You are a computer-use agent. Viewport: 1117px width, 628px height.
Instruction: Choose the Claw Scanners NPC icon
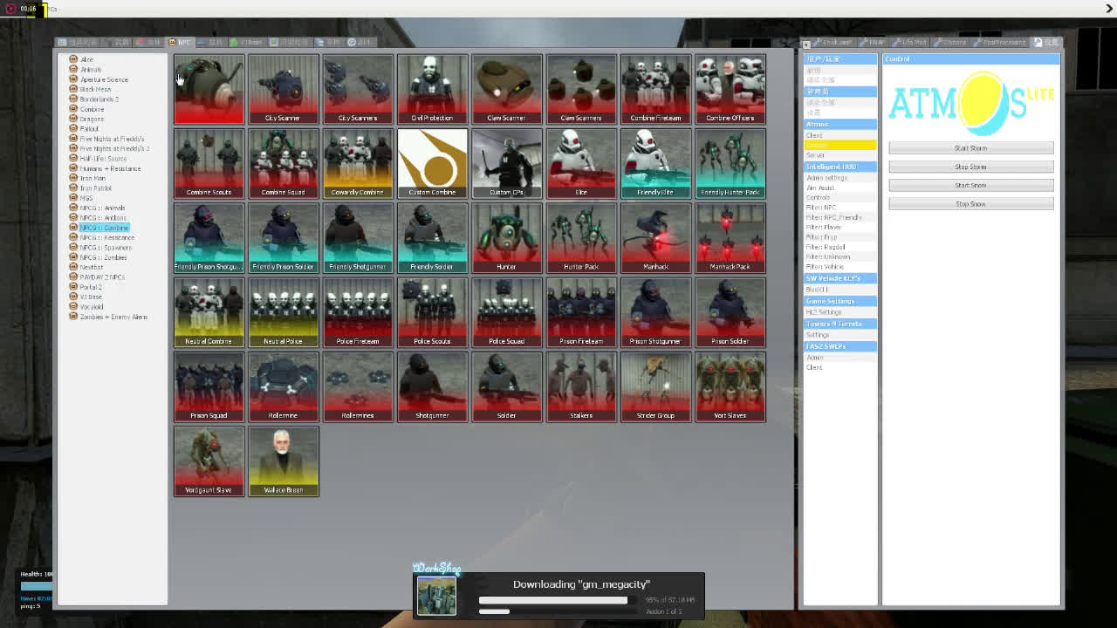click(x=581, y=89)
